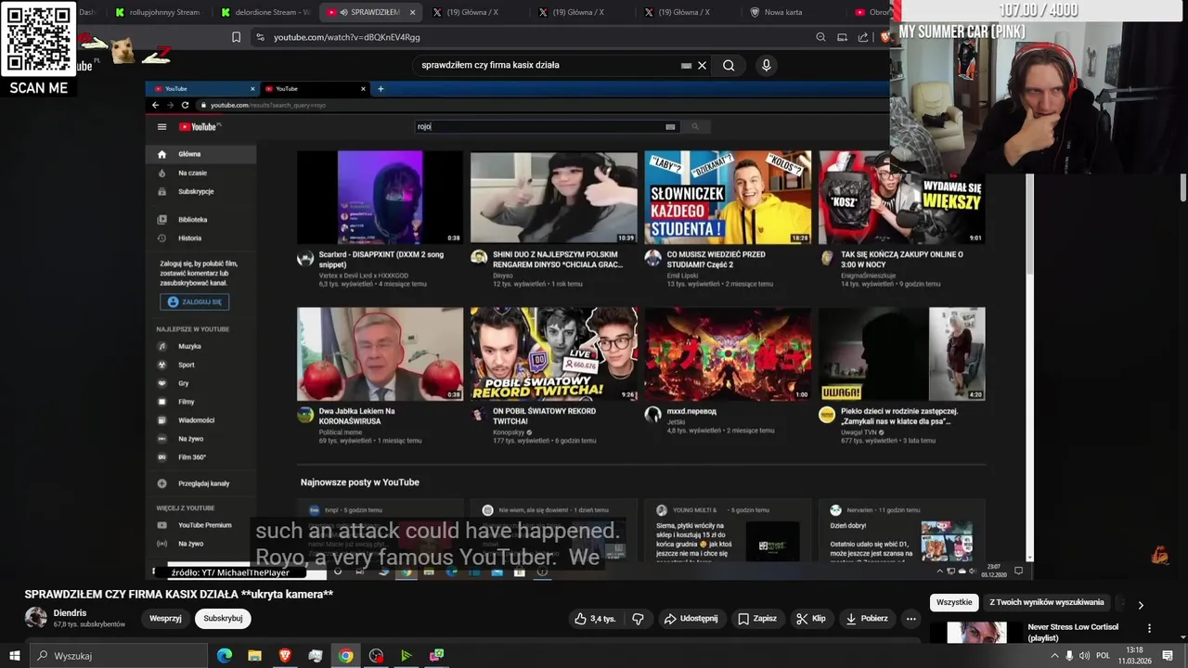Click ZALOGUJ SIĘ in the recorded YouTube sidebar
Screen dimensions: 1188x668
tap(194, 302)
